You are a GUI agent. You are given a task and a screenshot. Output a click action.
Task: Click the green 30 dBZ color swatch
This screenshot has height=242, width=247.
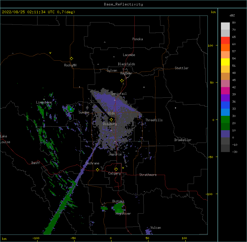225,120
